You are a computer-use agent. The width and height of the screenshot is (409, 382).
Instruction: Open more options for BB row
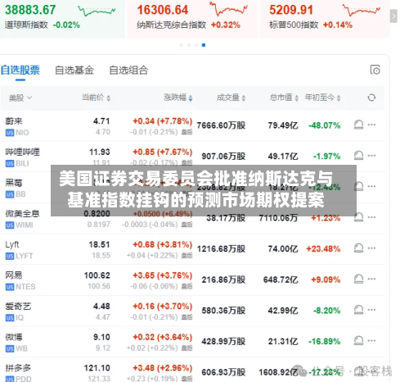(371, 187)
